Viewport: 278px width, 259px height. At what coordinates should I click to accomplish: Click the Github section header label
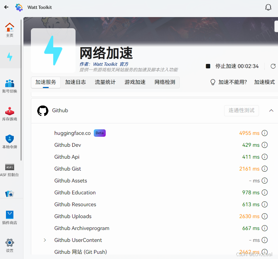tap(60, 110)
